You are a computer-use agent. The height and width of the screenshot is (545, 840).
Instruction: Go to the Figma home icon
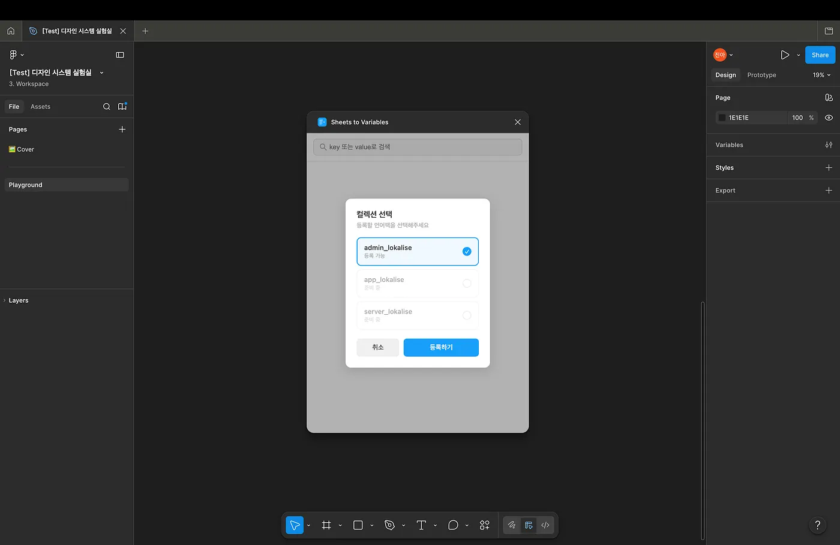click(11, 31)
